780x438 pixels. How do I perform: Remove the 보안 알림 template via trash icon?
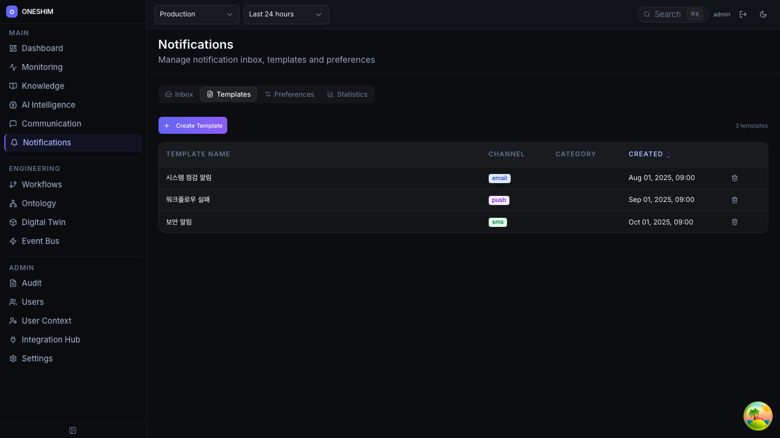tap(734, 222)
